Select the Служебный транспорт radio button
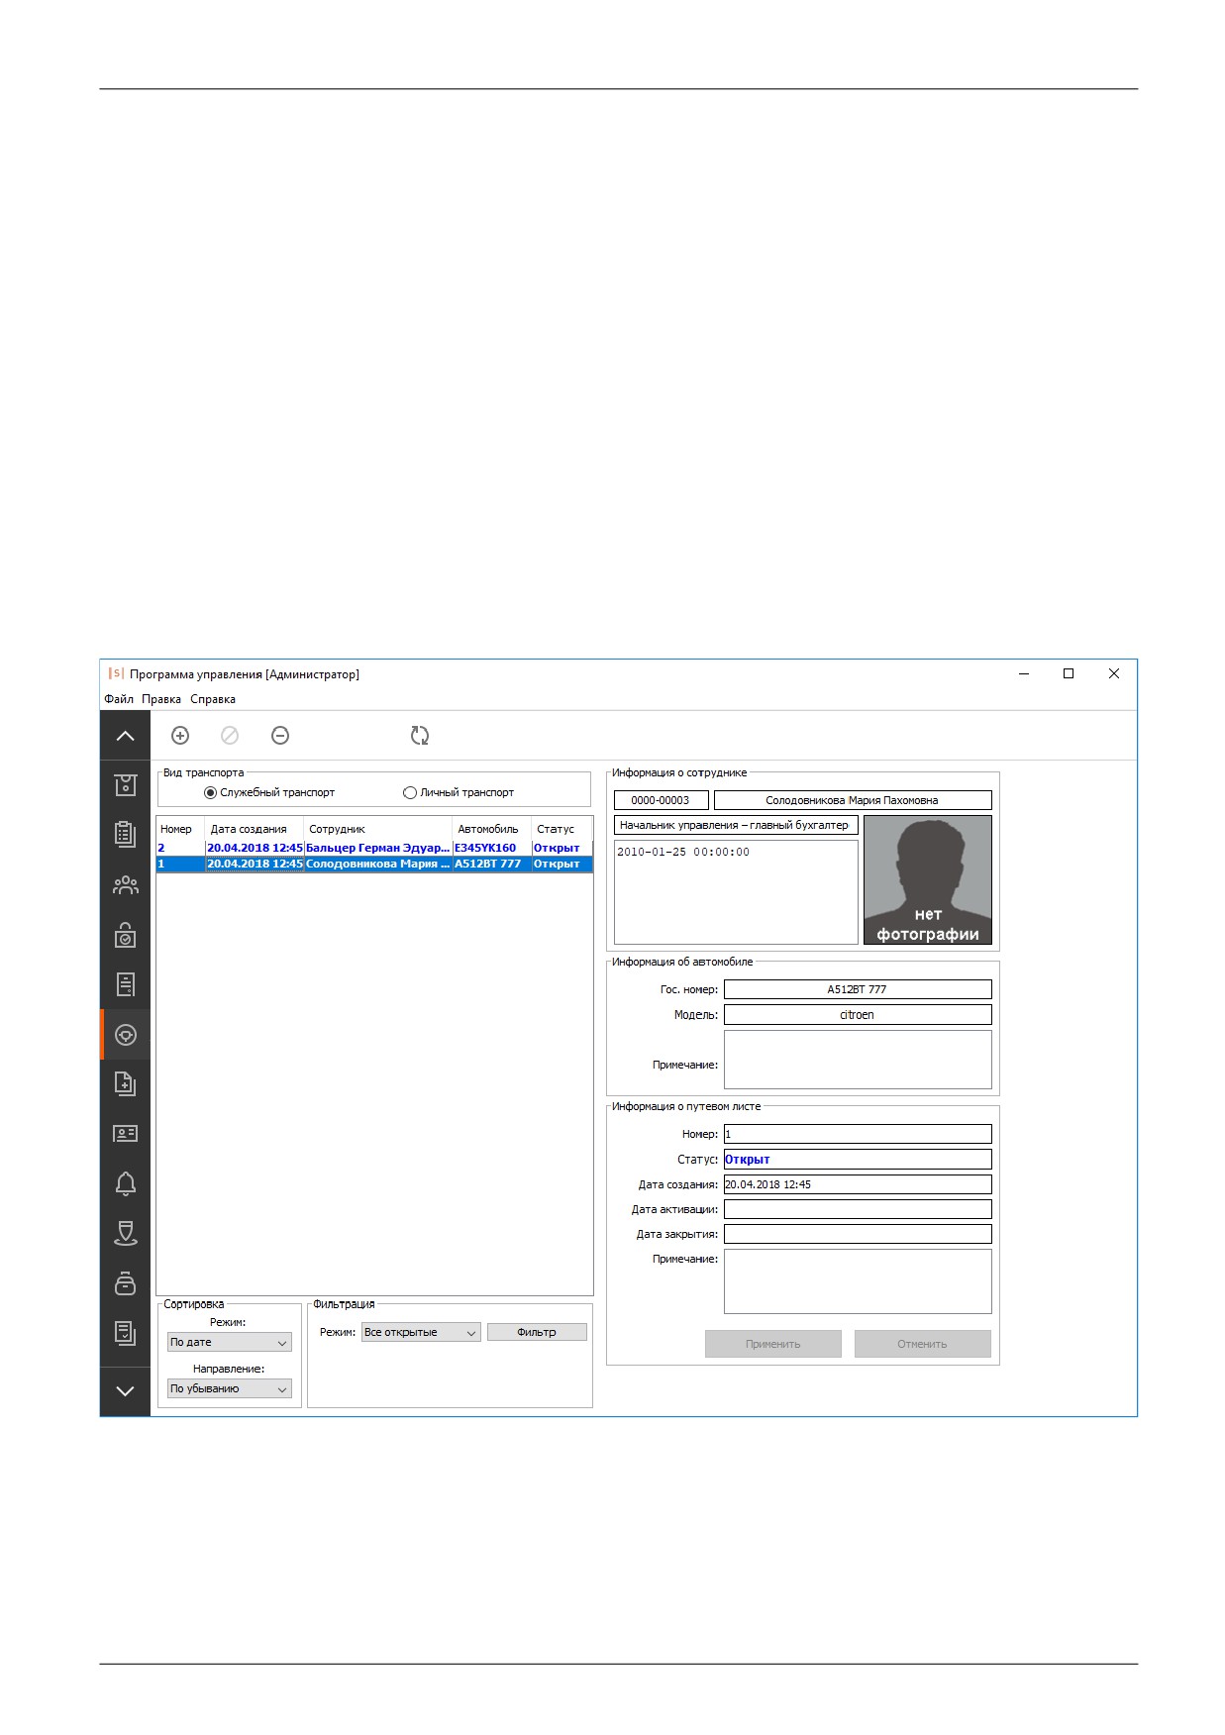The width and height of the screenshot is (1225, 1735). 210,793
